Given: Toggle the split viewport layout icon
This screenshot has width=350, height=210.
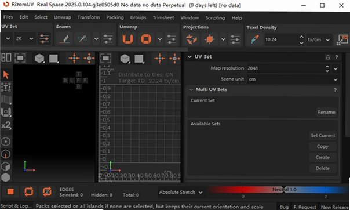Looking at the screenshot, I should click(x=6, y=57).
